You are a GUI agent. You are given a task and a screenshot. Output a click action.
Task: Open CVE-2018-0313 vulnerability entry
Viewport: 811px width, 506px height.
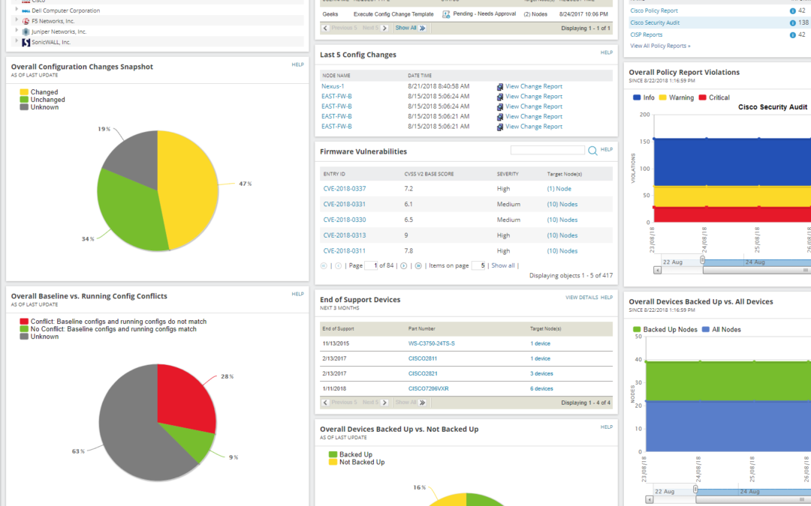tap(345, 235)
